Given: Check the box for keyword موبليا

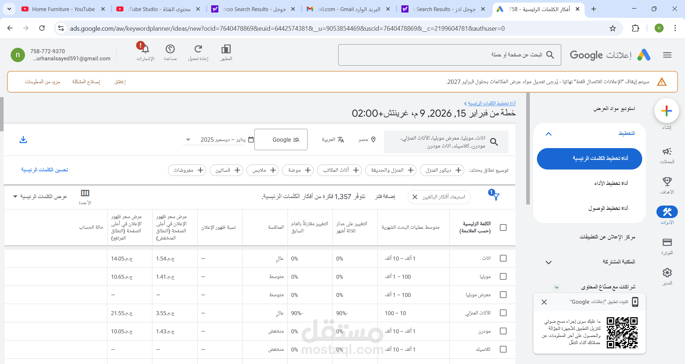Looking at the screenshot, I should coord(503,276).
